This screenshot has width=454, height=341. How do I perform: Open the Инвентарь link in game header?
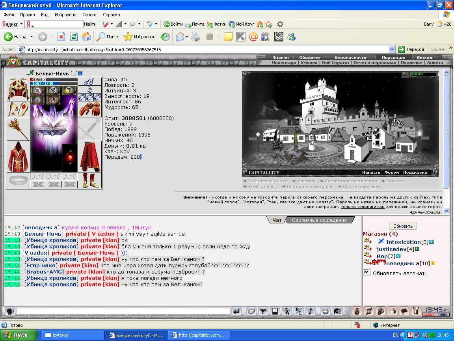(x=284, y=63)
